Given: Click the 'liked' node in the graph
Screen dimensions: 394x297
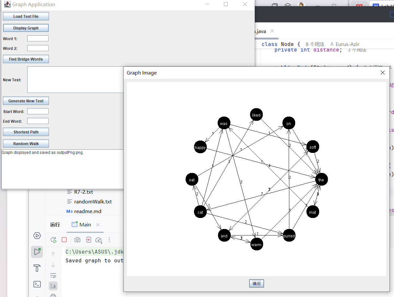Looking at the screenshot, I should 256,115.
